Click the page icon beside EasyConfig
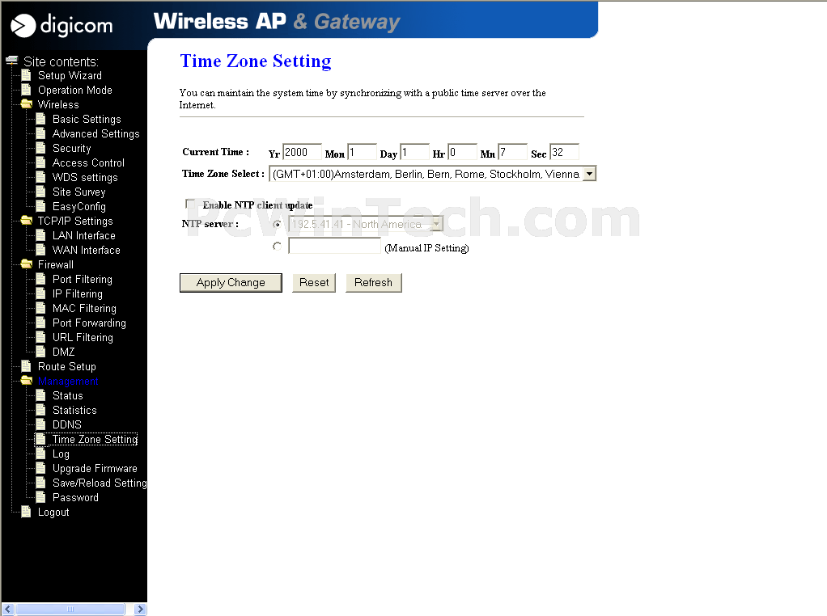Screen dimensions: 827x616 point(40,207)
